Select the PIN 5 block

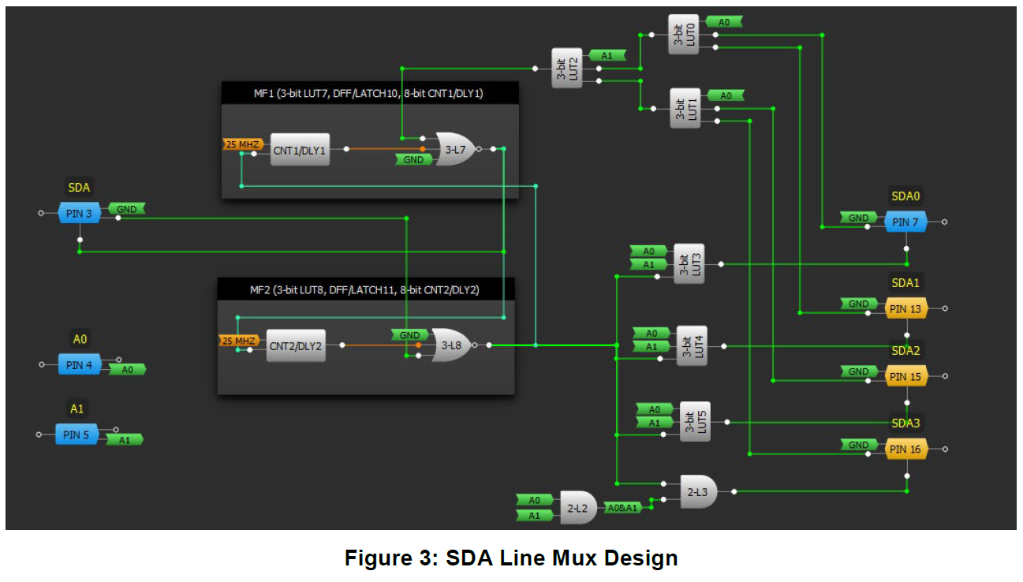[77, 435]
